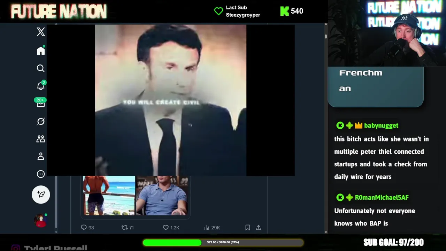Click username R0manMichael5AF in chat

(382, 197)
